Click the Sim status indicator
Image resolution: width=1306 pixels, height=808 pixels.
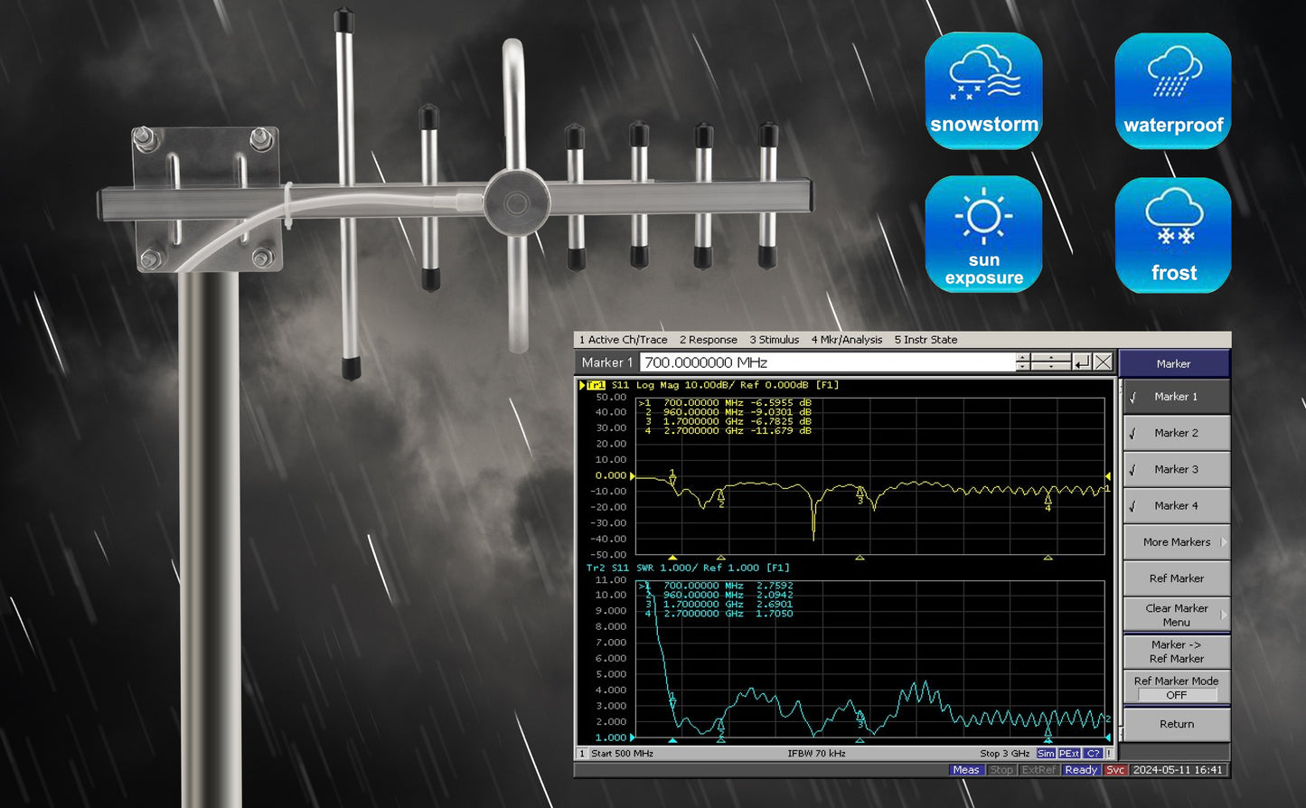(x=1046, y=753)
